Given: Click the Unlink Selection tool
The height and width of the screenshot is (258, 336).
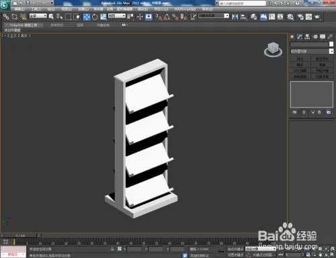Looking at the screenshot, I should 15,17.
